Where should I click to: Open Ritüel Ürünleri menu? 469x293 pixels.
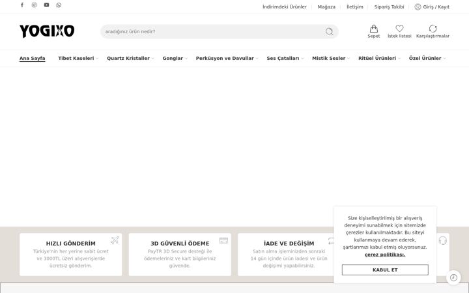tap(377, 59)
